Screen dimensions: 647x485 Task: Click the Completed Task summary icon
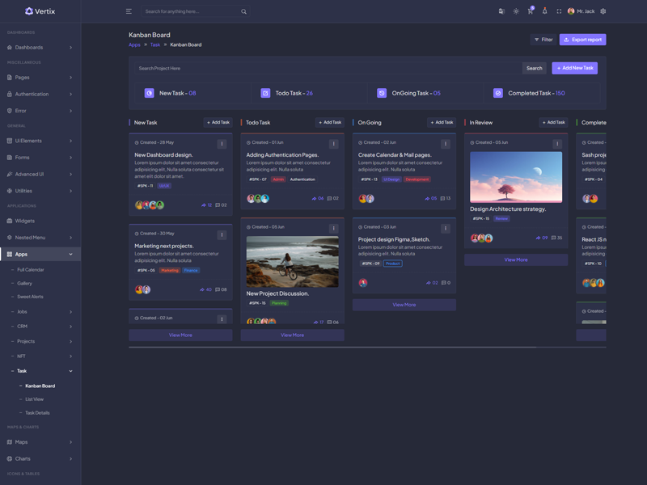tap(498, 93)
